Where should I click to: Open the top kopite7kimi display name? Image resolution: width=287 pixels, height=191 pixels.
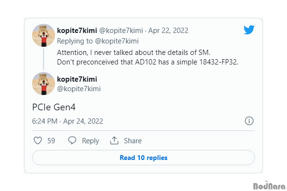coord(77,31)
